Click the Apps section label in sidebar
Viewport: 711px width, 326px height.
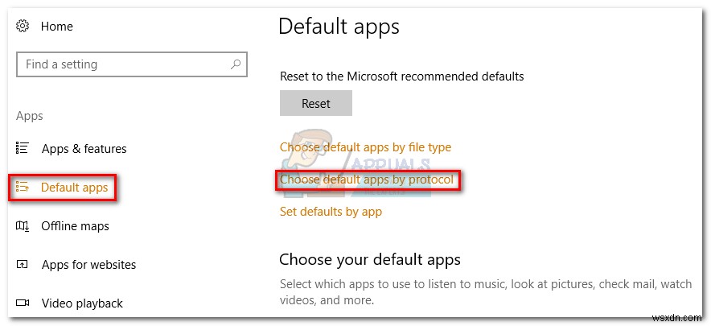point(30,116)
